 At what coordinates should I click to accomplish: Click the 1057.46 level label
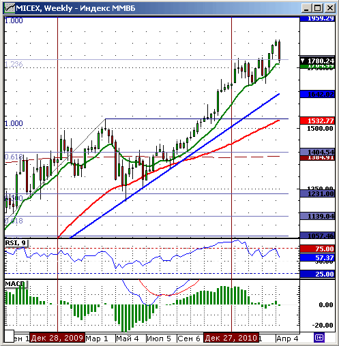317,236
